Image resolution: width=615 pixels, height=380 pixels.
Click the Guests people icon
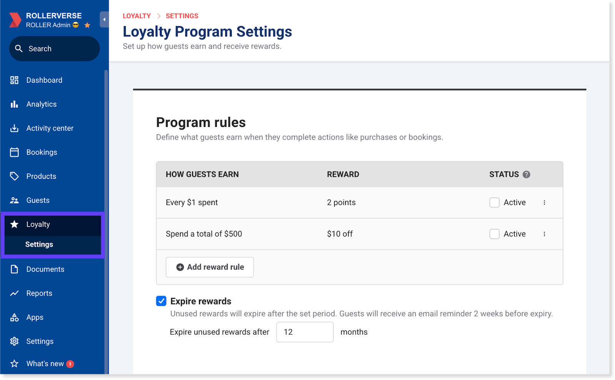(x=14, y=200)
